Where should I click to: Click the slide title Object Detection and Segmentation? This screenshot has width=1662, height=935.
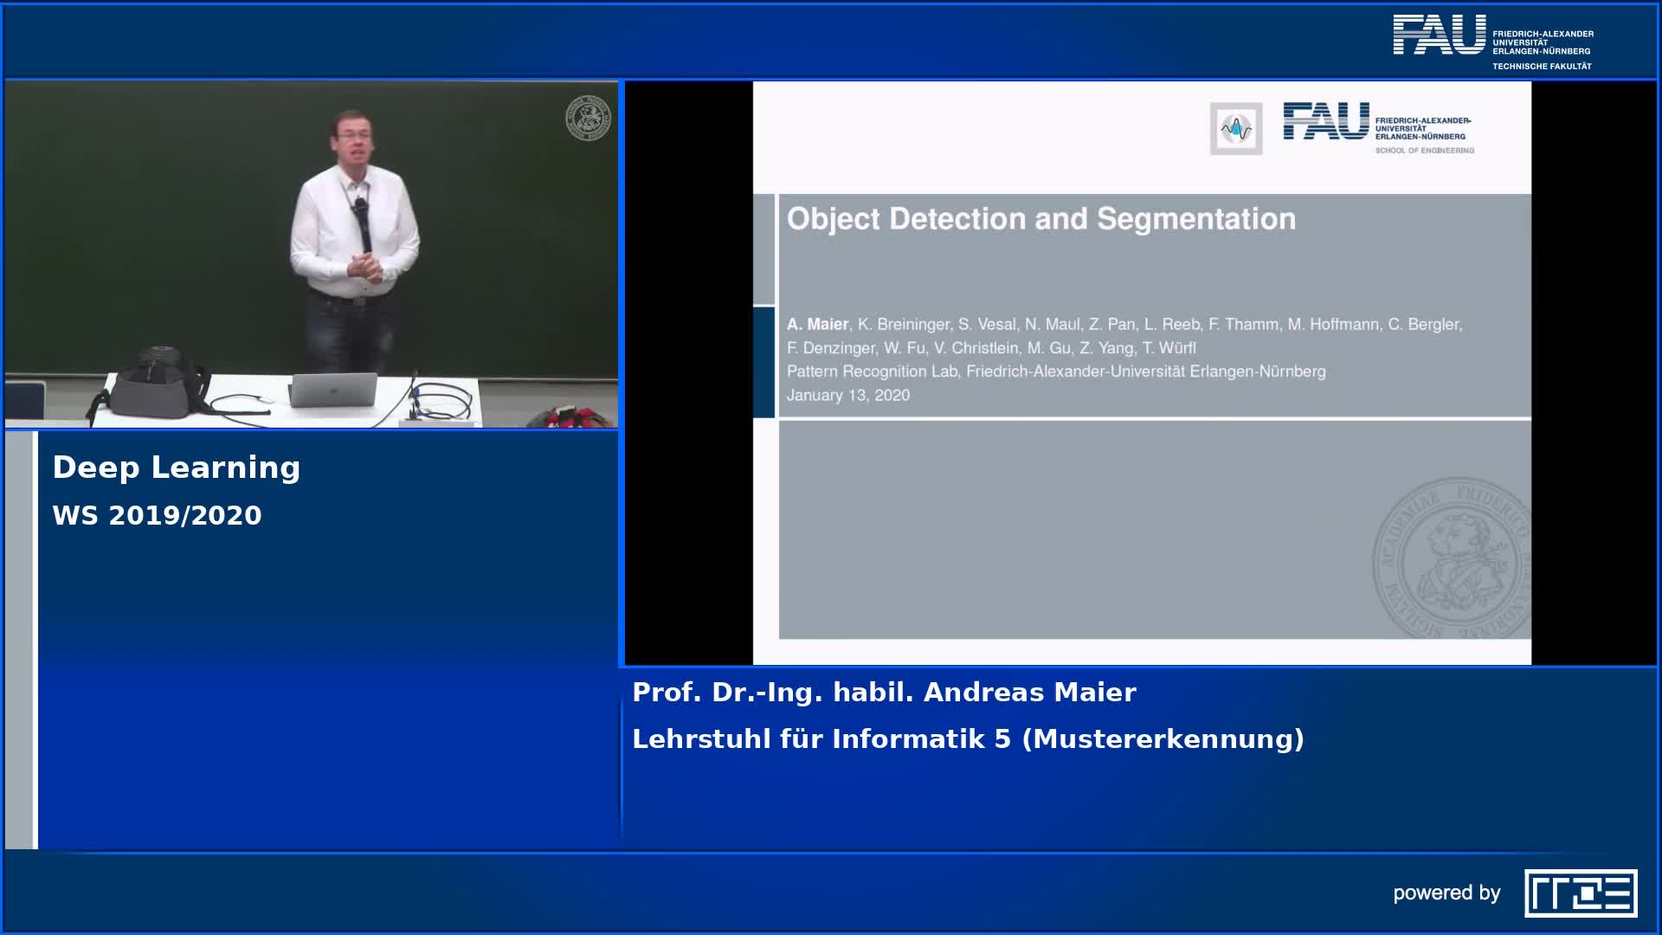[1040, 219]
